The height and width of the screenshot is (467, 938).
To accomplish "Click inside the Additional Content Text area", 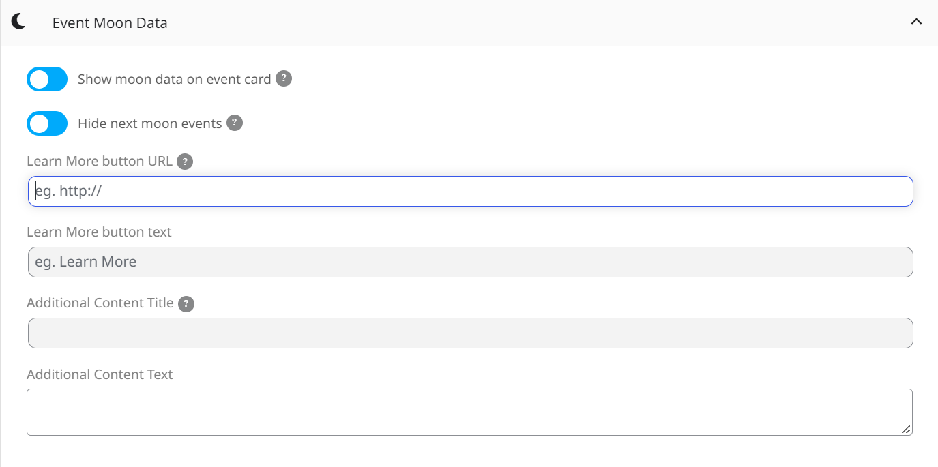I will [469, 412].
